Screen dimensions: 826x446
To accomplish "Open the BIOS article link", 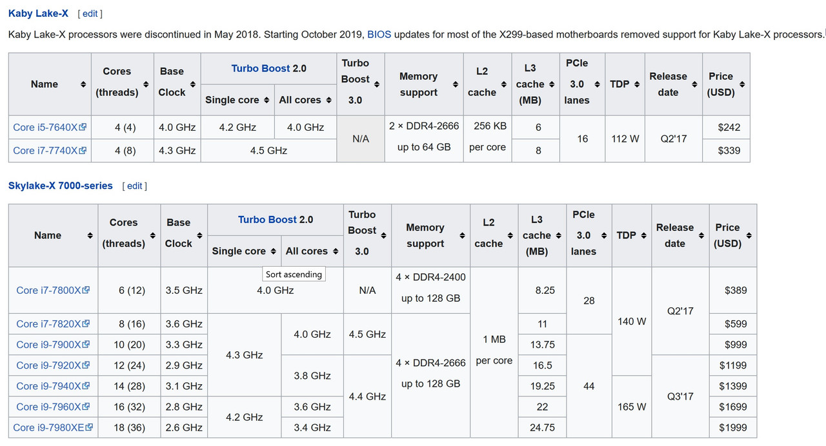I will [379, 34].
